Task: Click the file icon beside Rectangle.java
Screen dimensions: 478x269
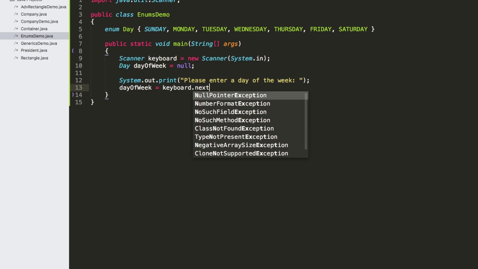Action: pyautogui.click(x=16, y=58)
